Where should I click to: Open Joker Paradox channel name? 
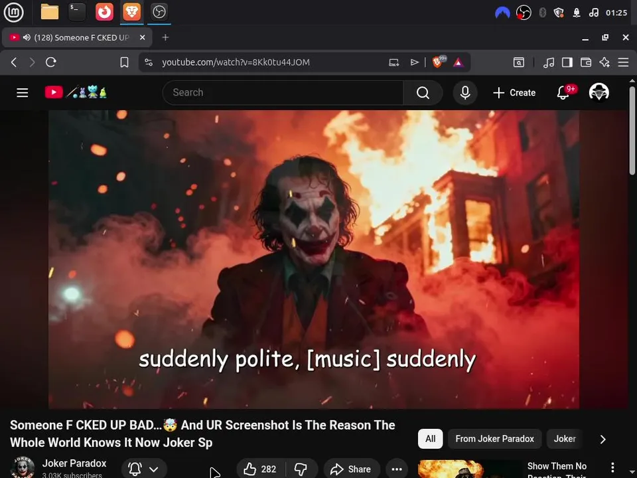click(74, 463)
